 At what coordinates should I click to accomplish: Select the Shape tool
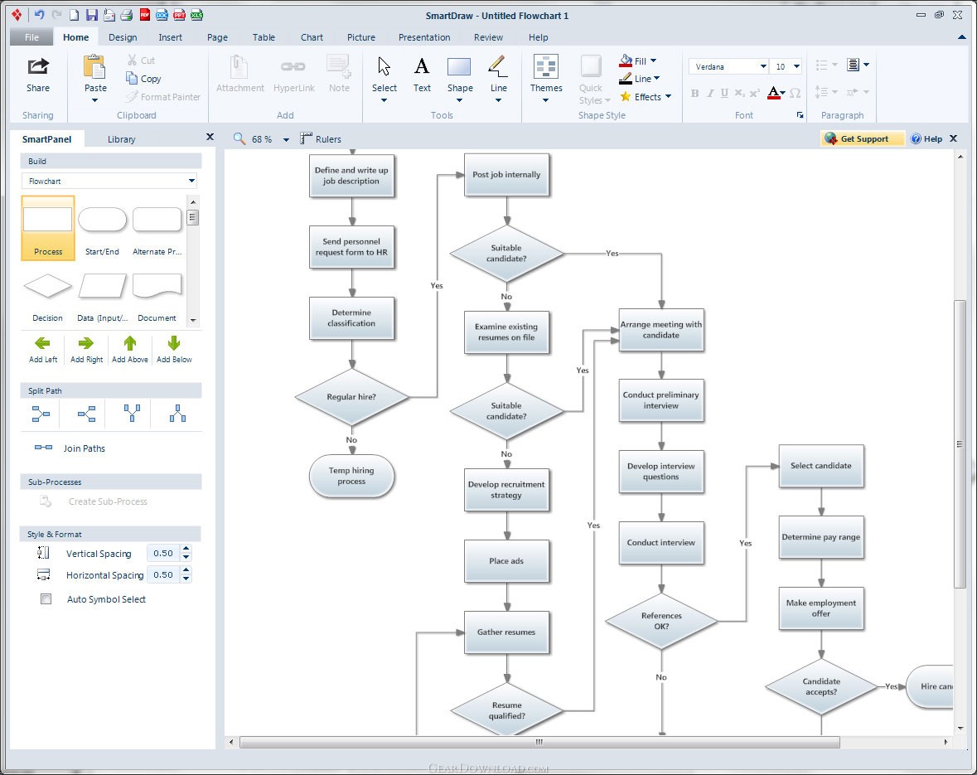[459, 73]
